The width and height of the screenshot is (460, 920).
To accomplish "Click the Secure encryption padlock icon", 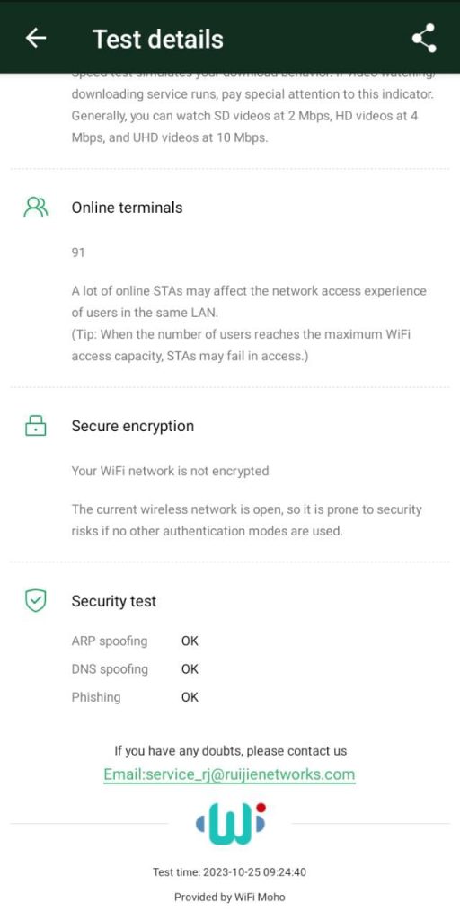I will coord(36,425).
